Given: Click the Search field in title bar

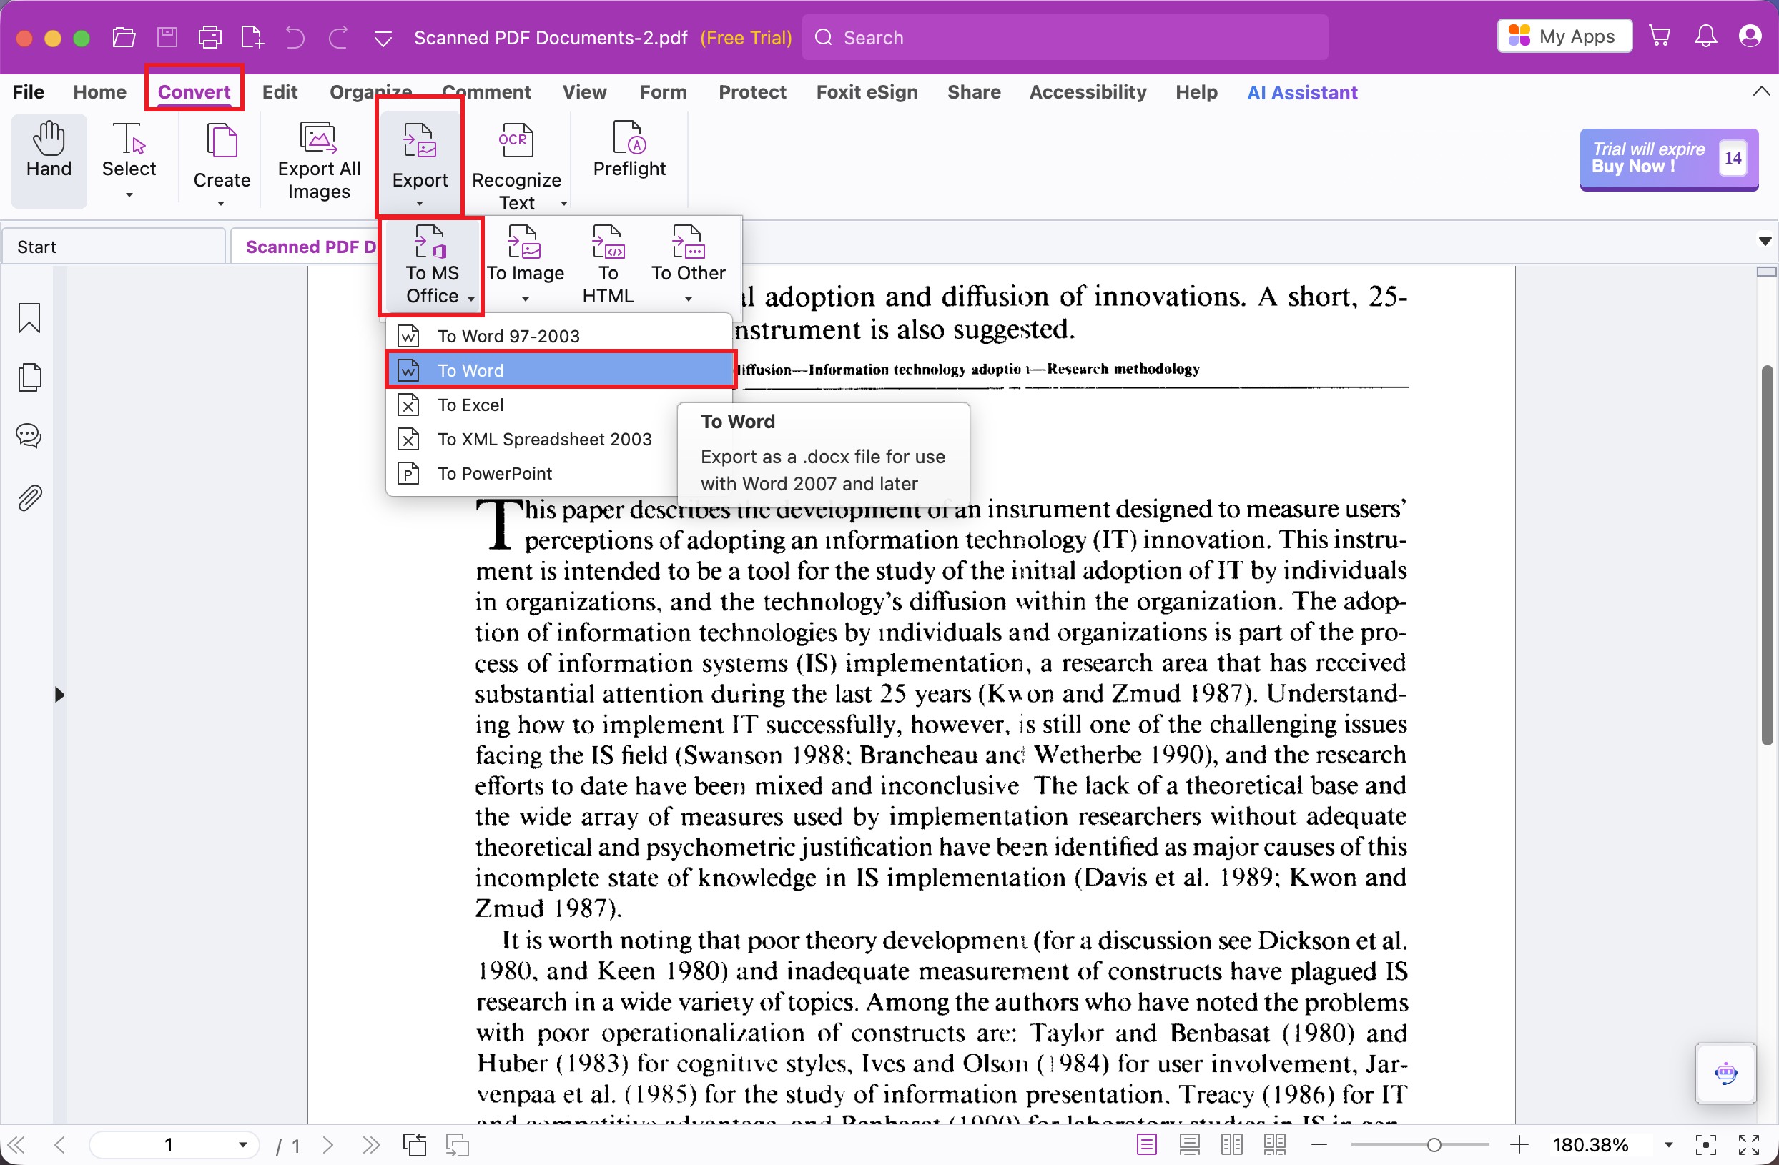Looking at the screenshot, I should 1065,36.
